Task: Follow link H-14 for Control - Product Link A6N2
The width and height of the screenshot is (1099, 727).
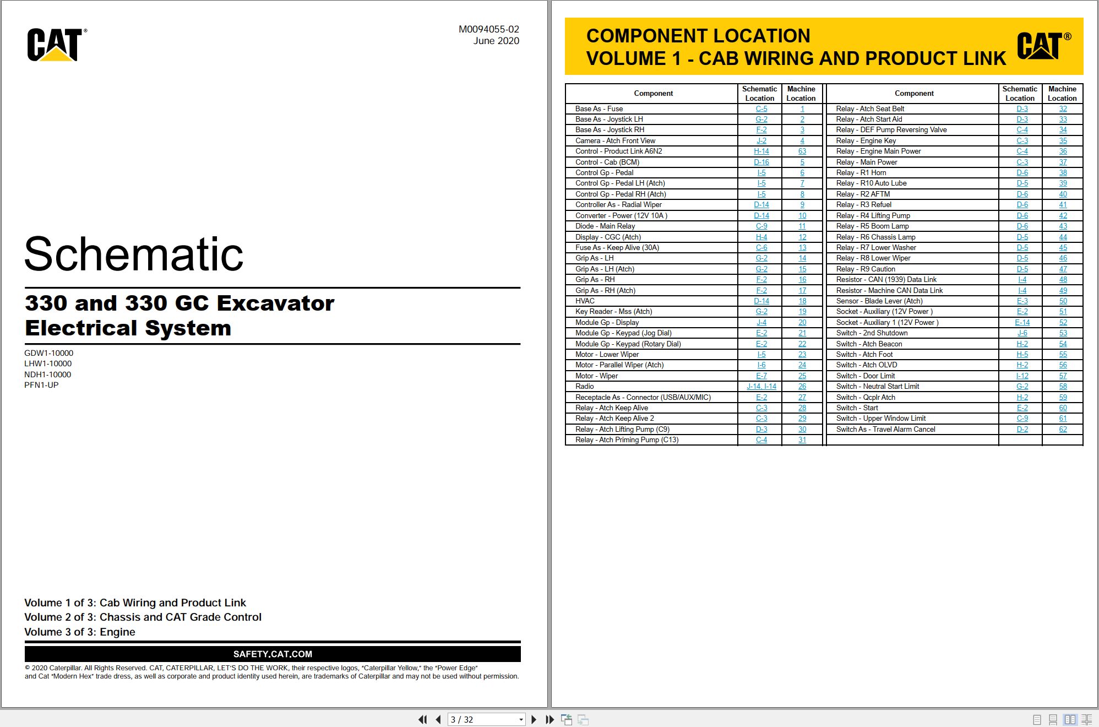Action: tap(761, 151)
